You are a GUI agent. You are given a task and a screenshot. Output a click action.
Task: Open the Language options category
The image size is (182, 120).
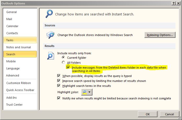click(20, 68)
